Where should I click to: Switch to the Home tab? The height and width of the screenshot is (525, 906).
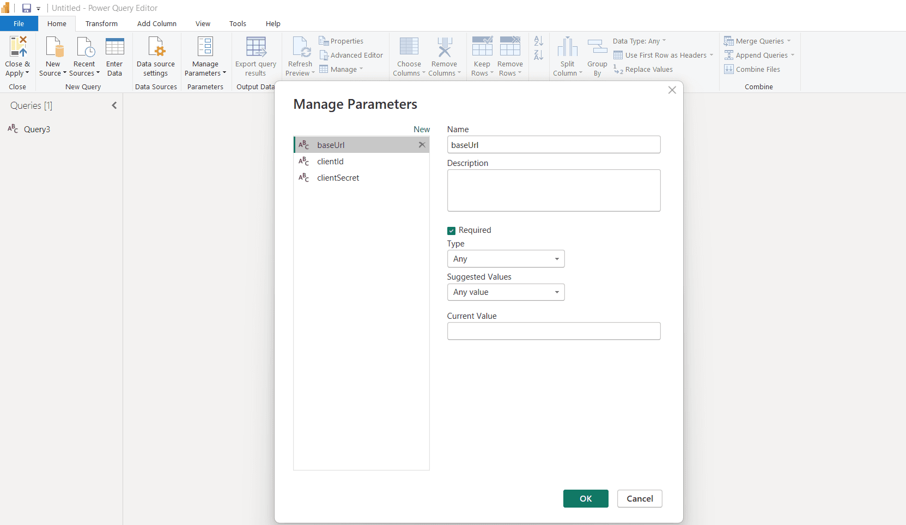(57, 23)
